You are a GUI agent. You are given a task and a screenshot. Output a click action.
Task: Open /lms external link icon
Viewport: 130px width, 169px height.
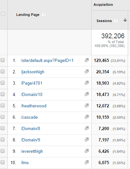pyautogui.click(x=87, y=162)
